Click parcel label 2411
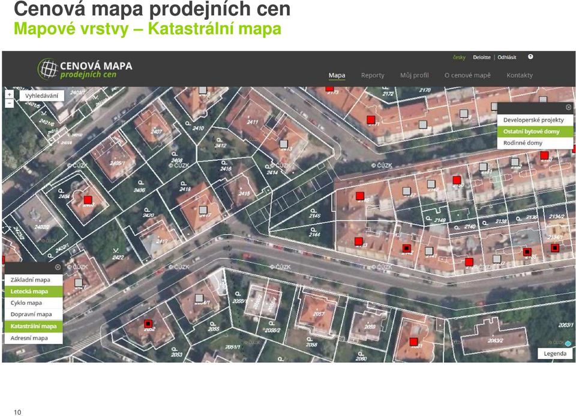Viewport: 576px width, 416px height. [253, 122]
